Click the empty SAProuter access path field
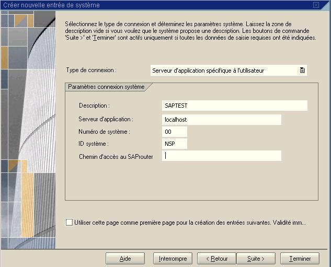Screen dimensions: 331x267 [x=221, y=156]
